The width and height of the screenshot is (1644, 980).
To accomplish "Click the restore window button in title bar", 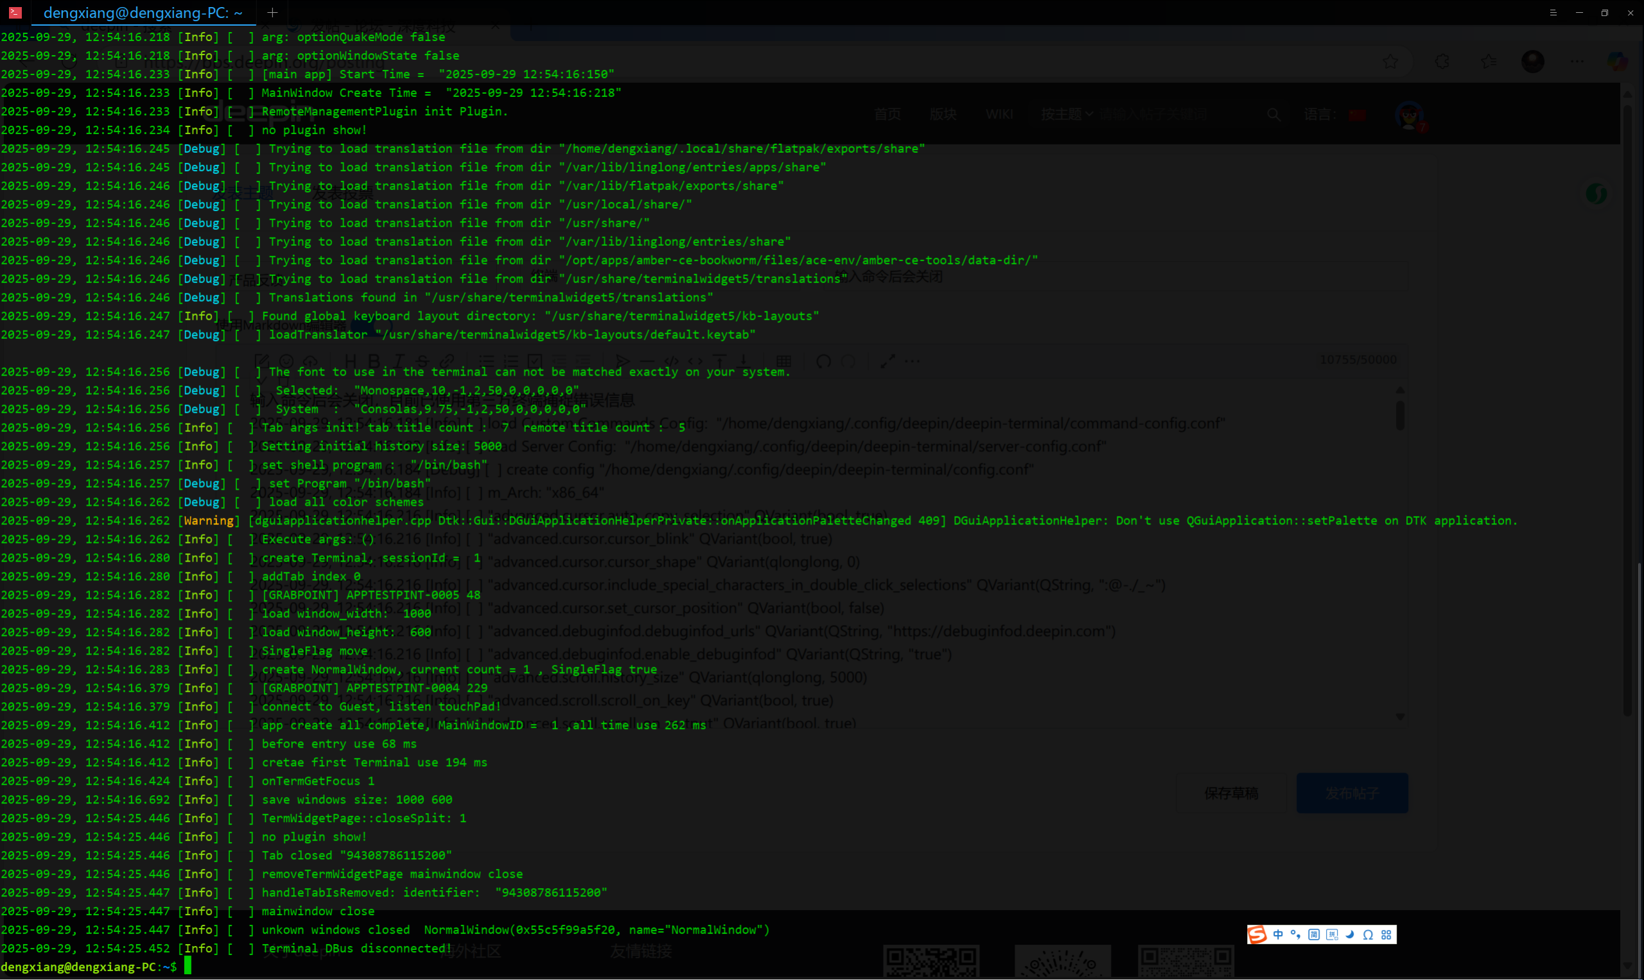I will [x=1604, y=13].
